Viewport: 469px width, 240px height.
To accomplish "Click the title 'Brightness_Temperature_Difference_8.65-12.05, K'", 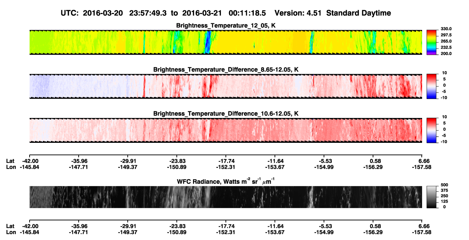I will (226, 69).
